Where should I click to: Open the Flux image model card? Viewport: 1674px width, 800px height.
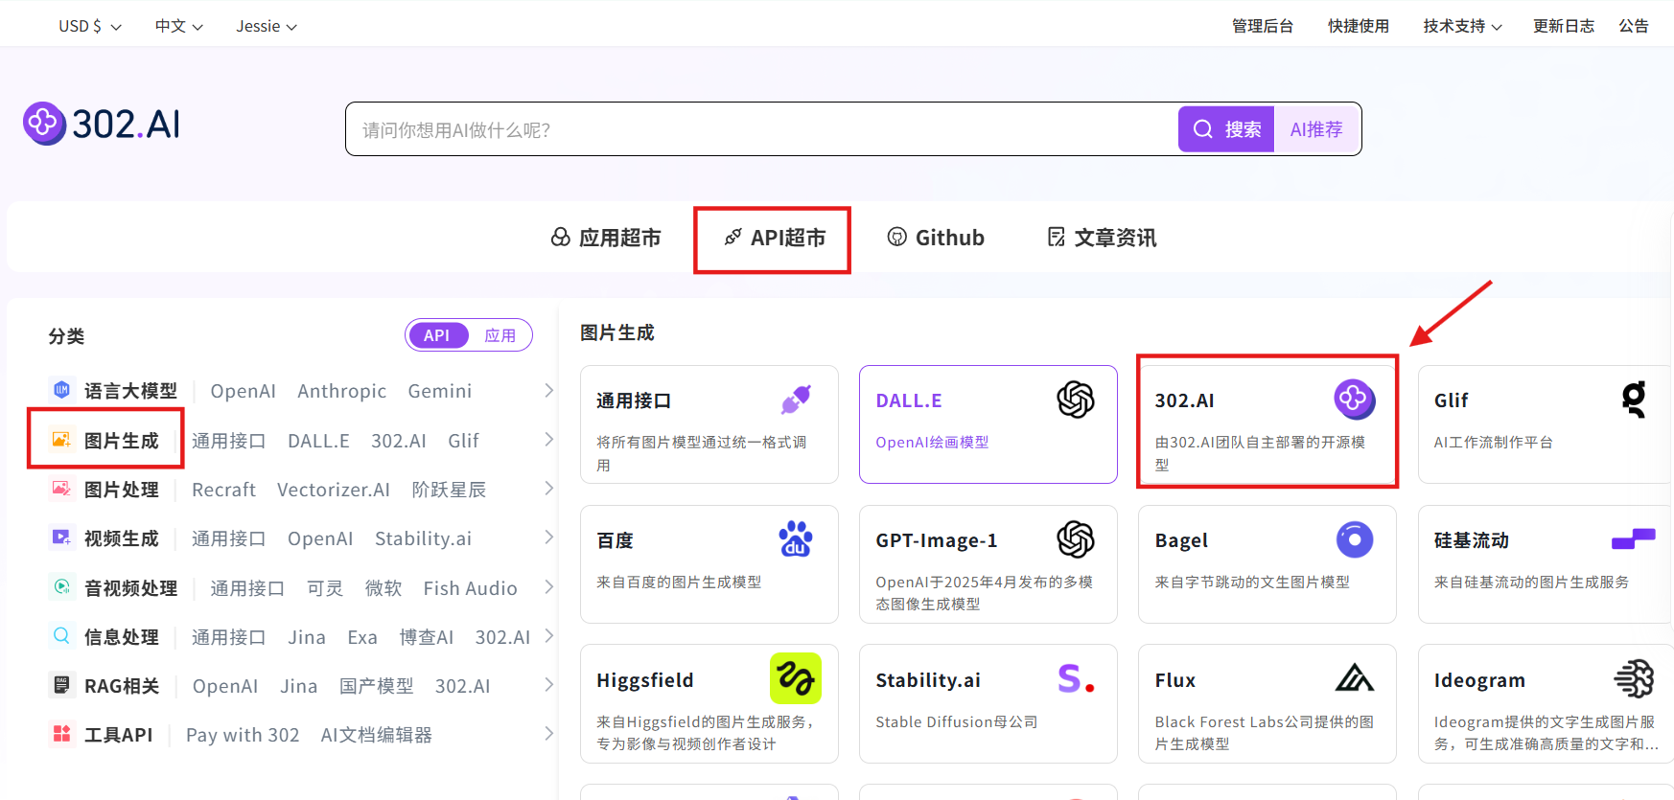(1267, 703)
